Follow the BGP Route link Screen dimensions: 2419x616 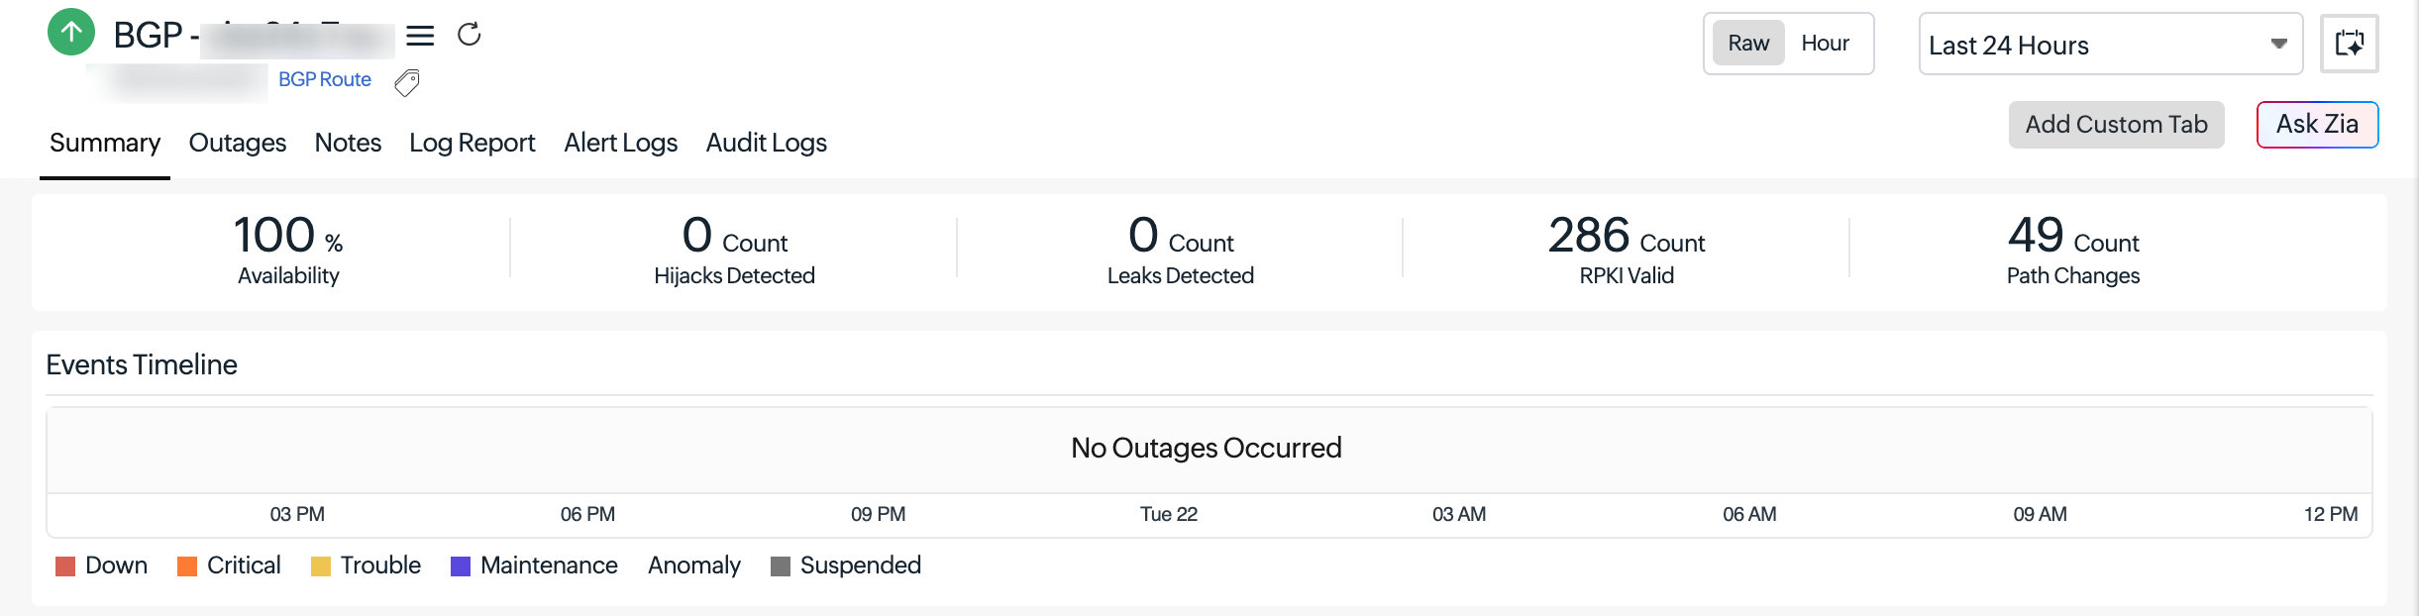click(325, 79)
